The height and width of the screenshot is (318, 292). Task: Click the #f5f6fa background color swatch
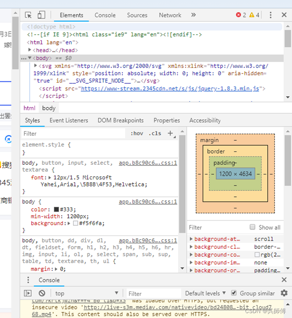(x=75, y=223)
